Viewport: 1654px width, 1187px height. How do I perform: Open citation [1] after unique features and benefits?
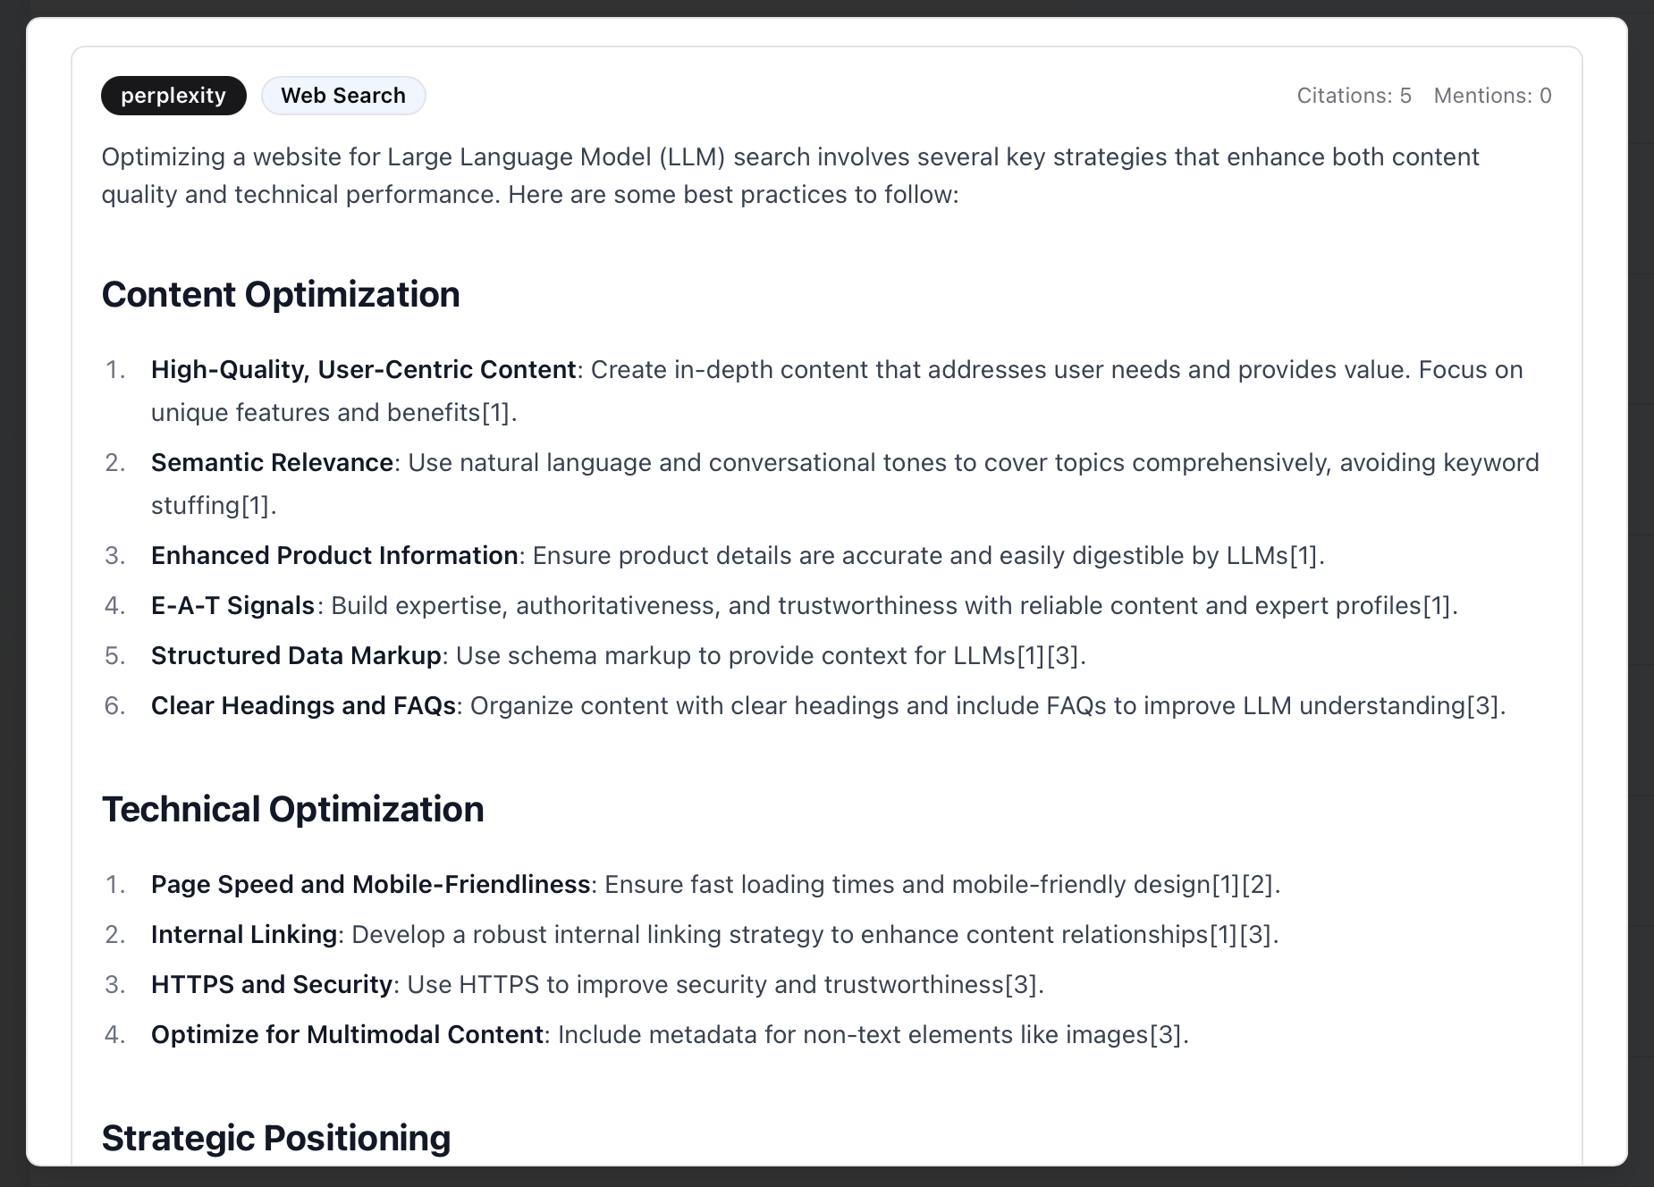[x=496, y=412]
